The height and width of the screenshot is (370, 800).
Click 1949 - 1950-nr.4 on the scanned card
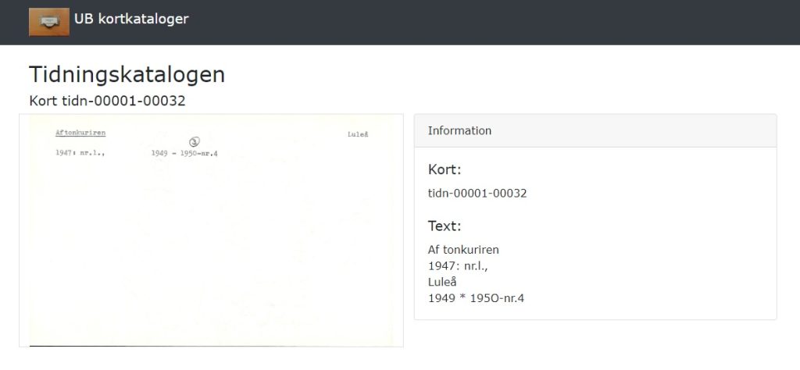coord(184,154)
